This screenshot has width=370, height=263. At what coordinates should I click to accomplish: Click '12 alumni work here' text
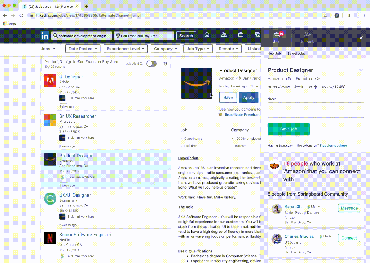(x=82, y=177)
